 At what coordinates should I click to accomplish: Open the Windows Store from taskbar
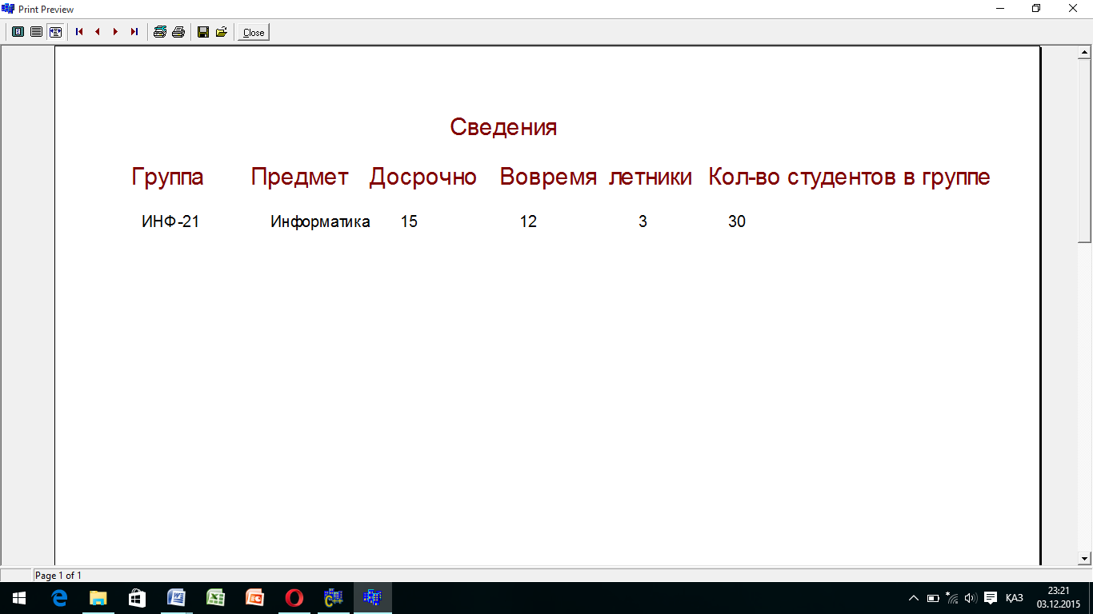coord(137,598)
